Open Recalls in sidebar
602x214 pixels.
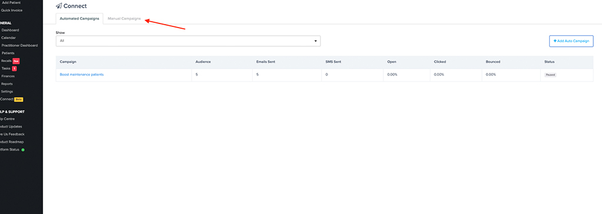[x=6, y=61]
